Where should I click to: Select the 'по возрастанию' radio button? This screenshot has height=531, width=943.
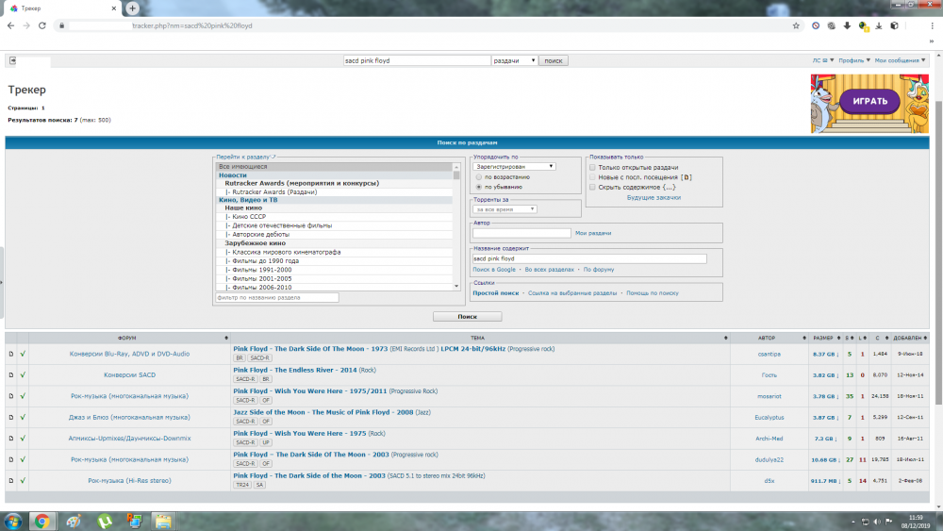coord(479,176)
